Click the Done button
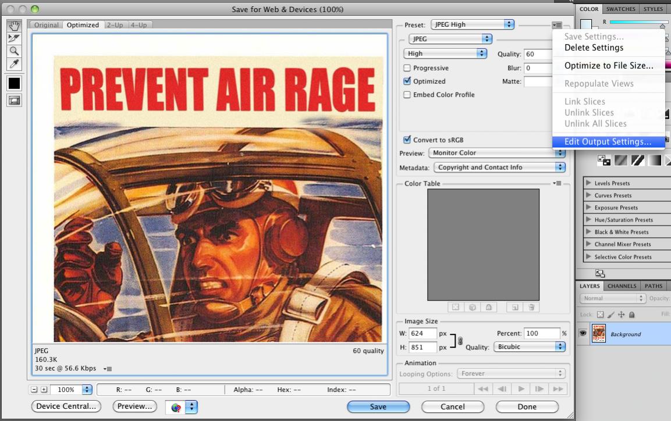 point(527,406)
